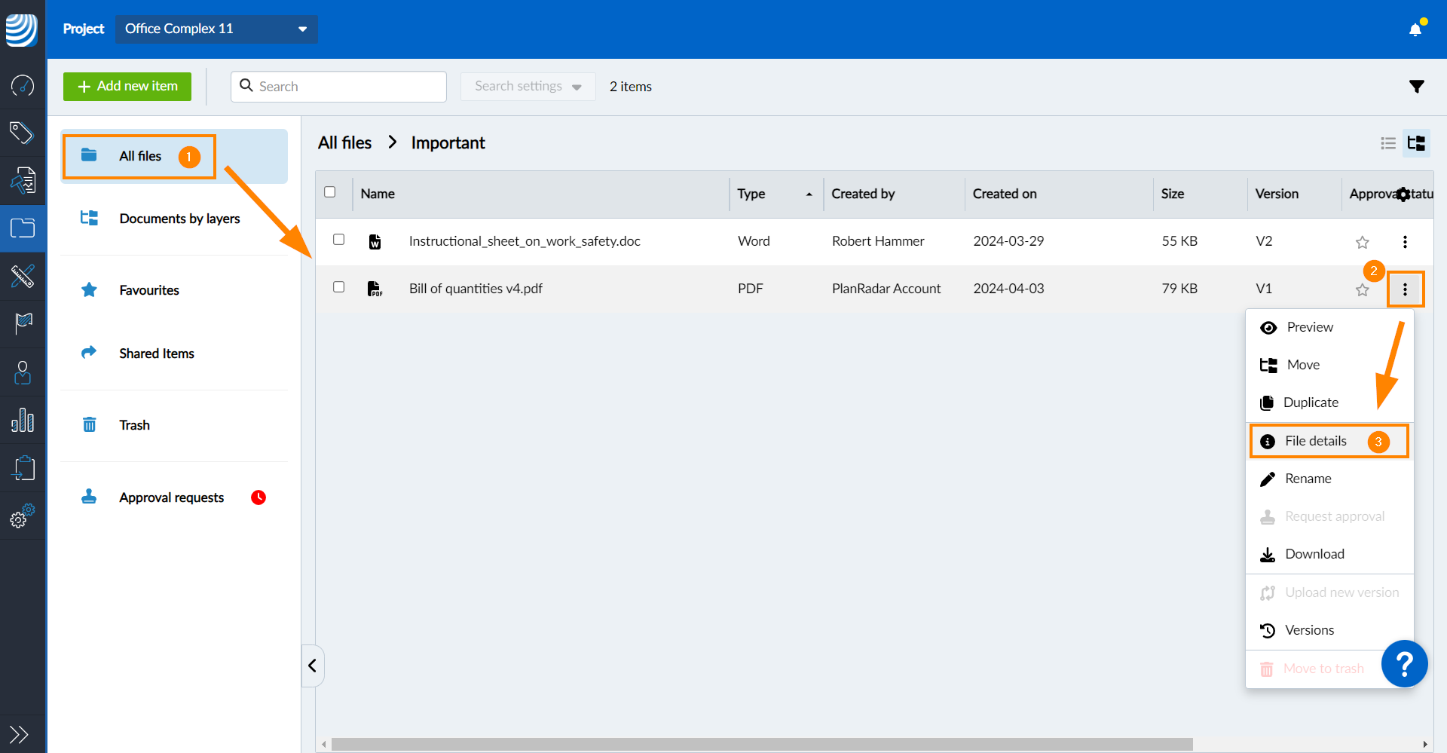Viewport: 1447px width, 753px height.
Task: Click the file name Instructional_sheet_on_work_safety.doc
Action: point(525,241)
